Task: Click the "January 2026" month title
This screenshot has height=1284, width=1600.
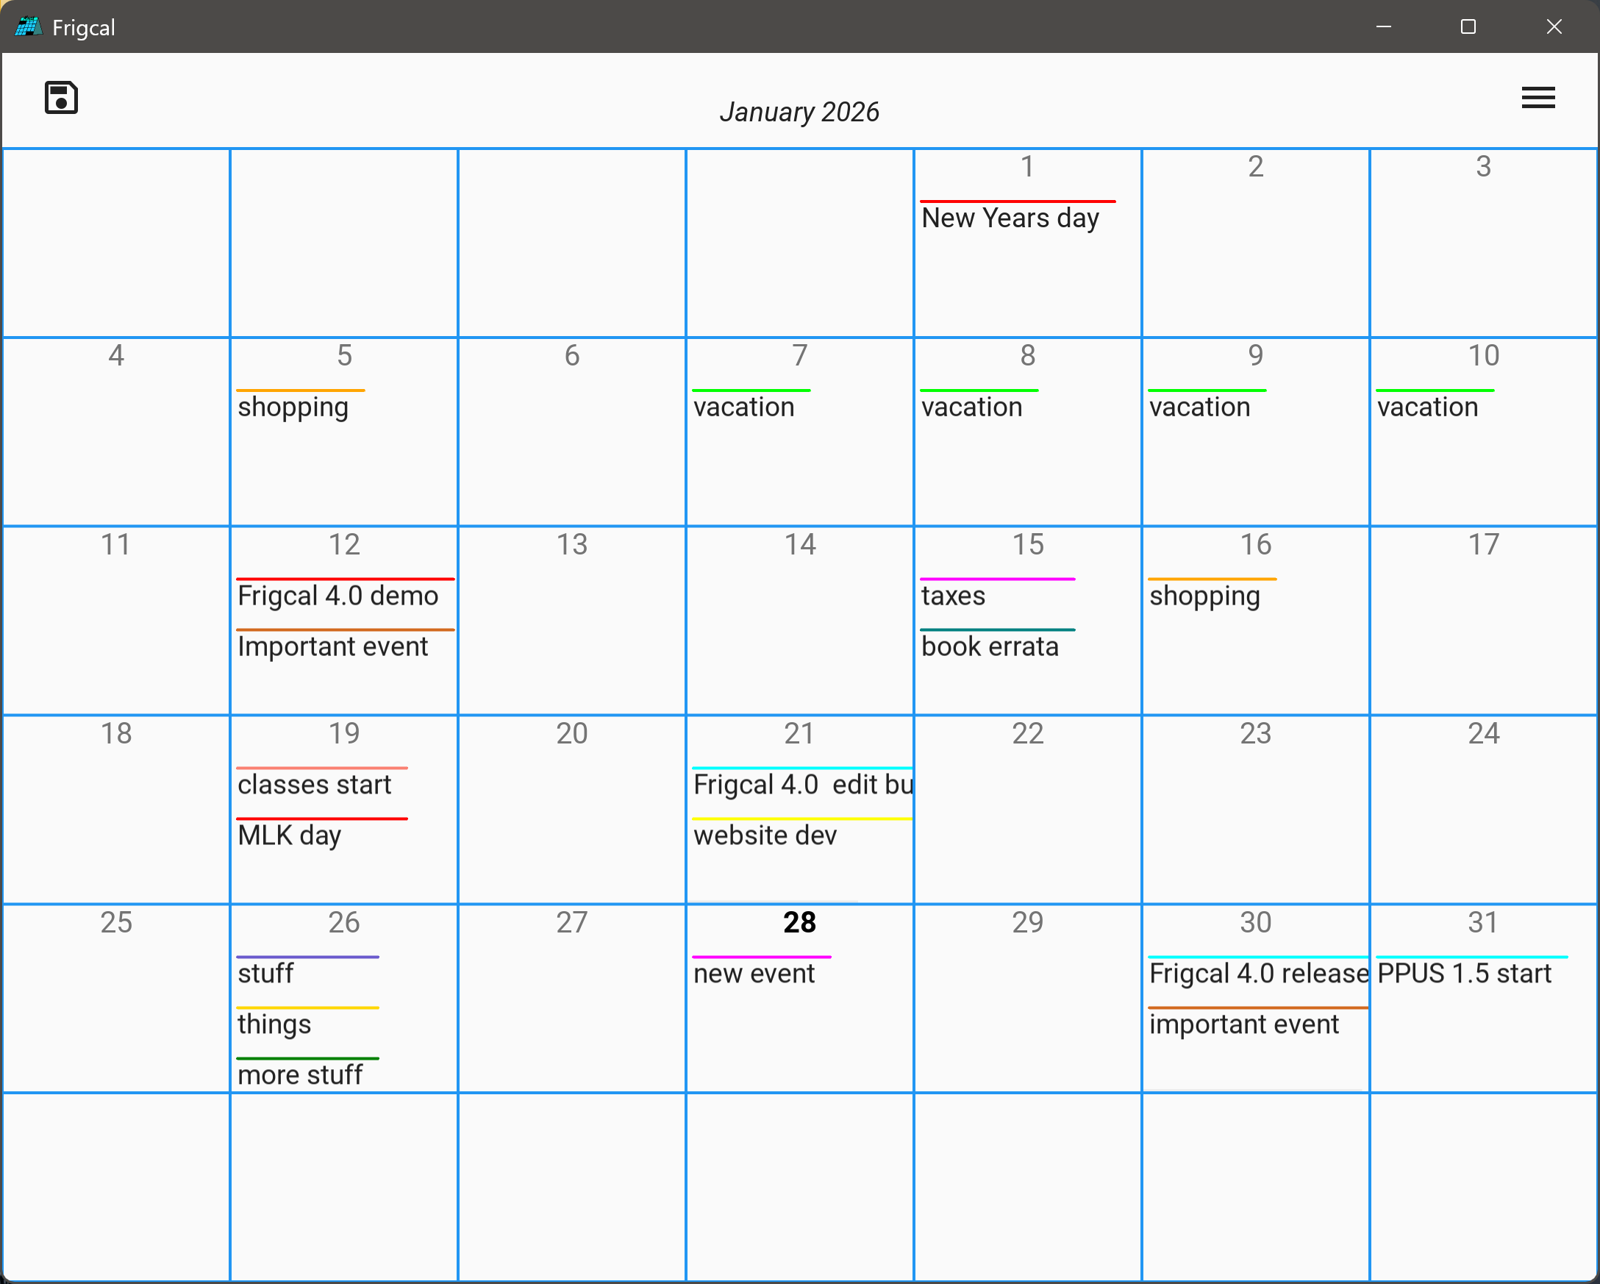Action: tap(799, 112)
